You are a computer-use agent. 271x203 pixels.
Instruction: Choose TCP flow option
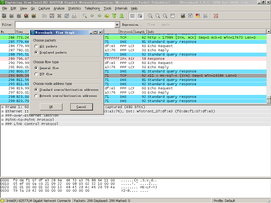(36, 74)
